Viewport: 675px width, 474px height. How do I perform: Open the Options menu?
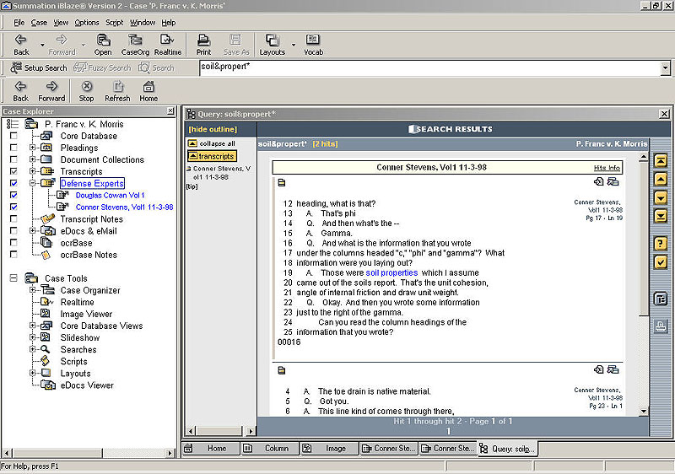(x=87, y=23)
